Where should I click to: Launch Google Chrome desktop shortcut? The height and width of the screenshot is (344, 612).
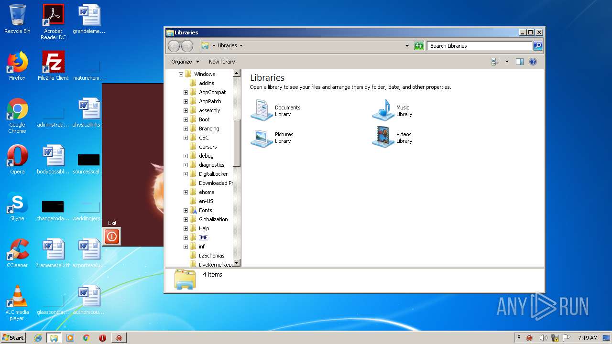point(17,116)
